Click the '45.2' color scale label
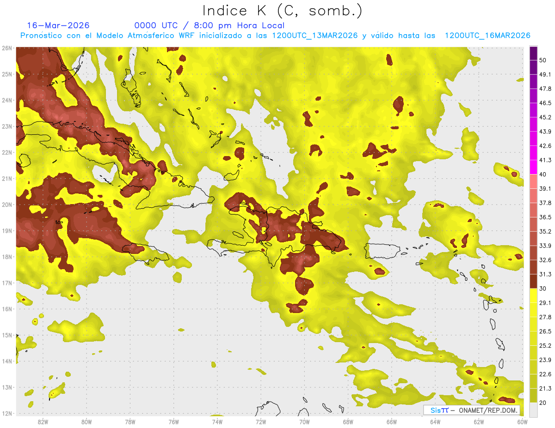Viewport: 555px width, 428px height. [x=545, y=117]
